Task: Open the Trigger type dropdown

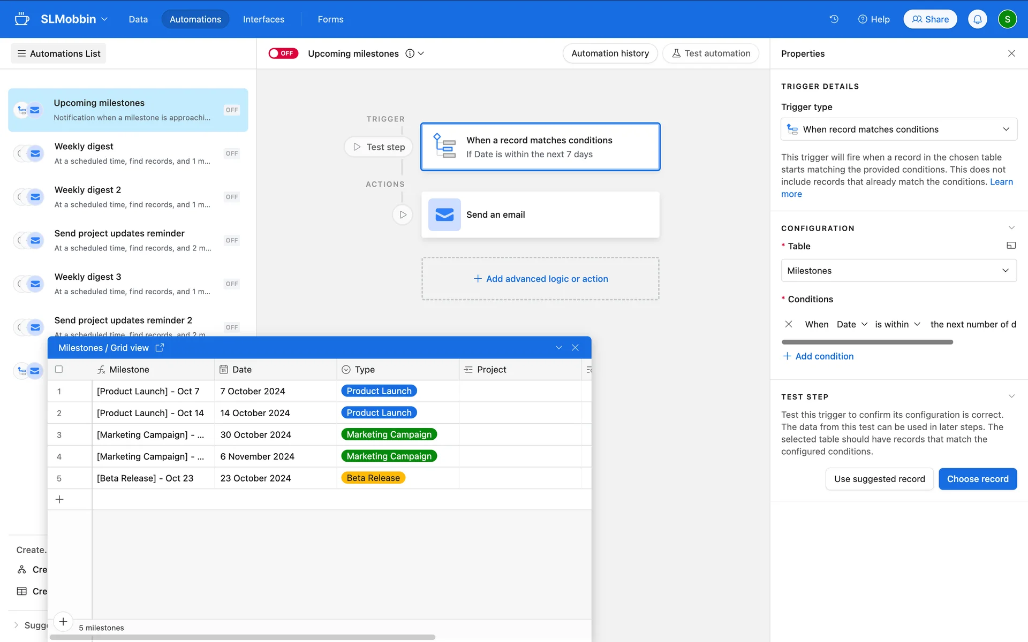Action: tap(898, 129)
